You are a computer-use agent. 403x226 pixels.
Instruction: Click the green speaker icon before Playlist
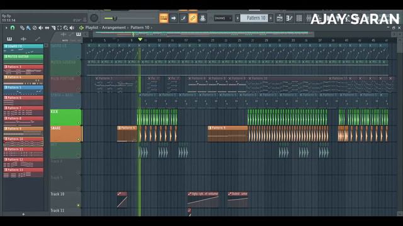[81, 28]
